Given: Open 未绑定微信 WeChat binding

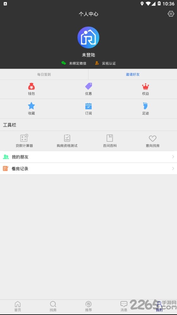Looking at the screenshot, I should 78,63.
